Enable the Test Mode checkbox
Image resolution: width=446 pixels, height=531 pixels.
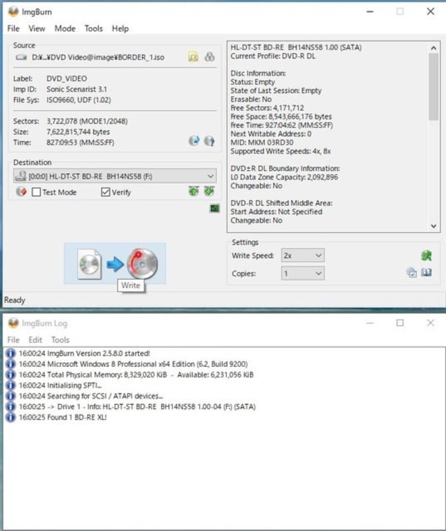pos(36,192)
